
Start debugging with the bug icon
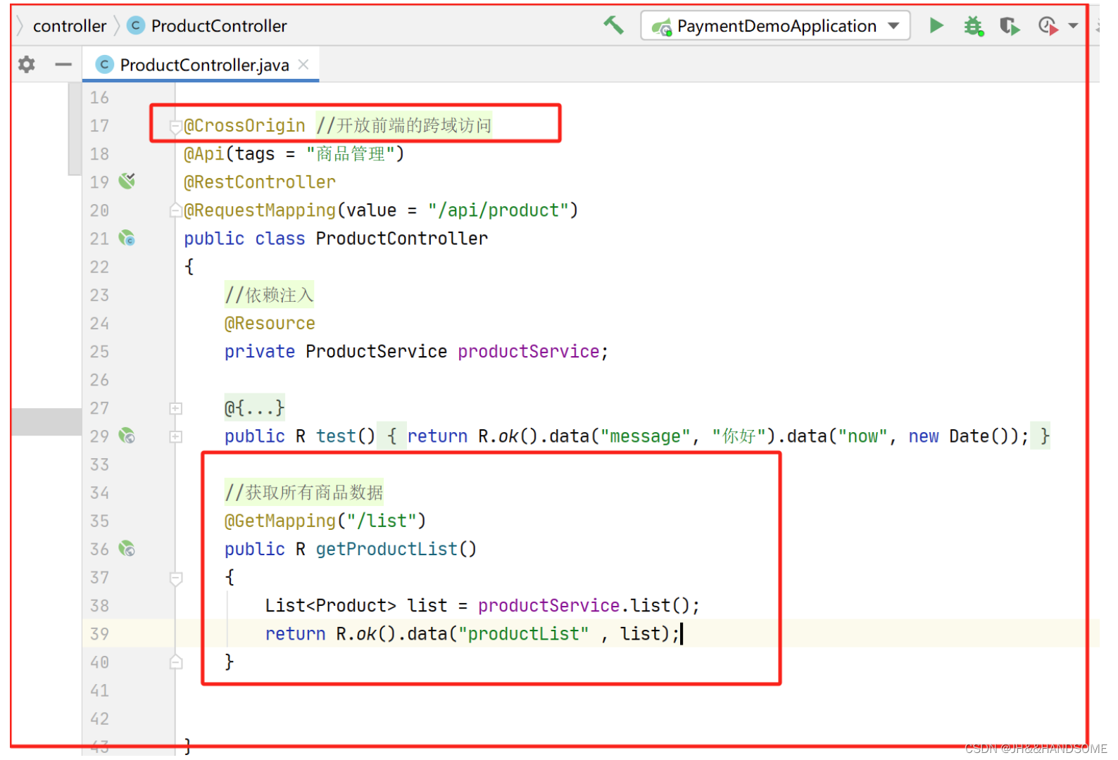(x=974, y=26)
